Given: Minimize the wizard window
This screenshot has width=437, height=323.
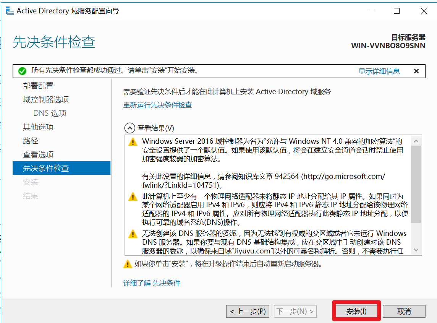Looking at the screenshot, I should 370,11.
